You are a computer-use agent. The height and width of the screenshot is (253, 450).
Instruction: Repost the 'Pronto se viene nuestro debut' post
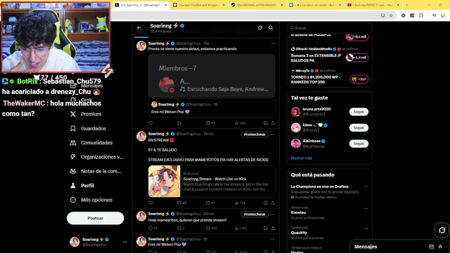179,123
